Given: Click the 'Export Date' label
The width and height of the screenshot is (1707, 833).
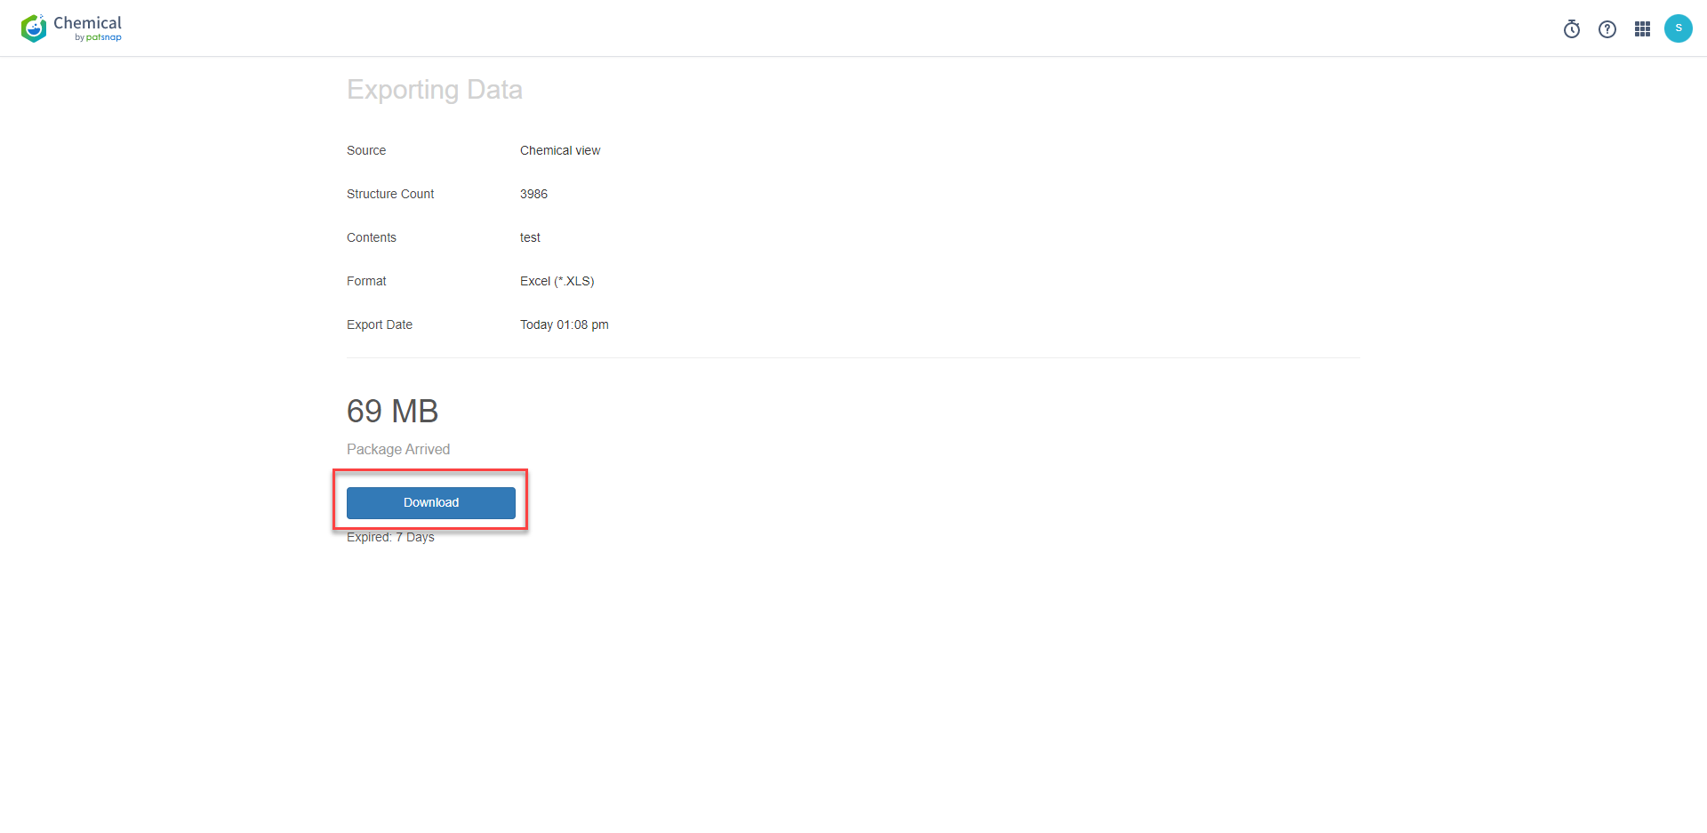Looking at the screenshot, I should point(380,325).
